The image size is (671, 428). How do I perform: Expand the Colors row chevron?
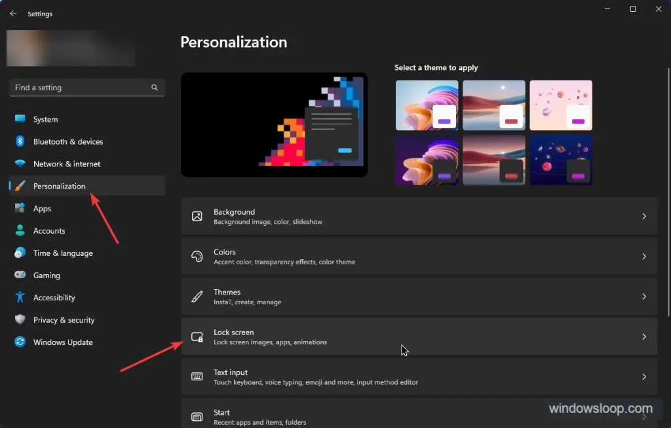pos(643,257)
